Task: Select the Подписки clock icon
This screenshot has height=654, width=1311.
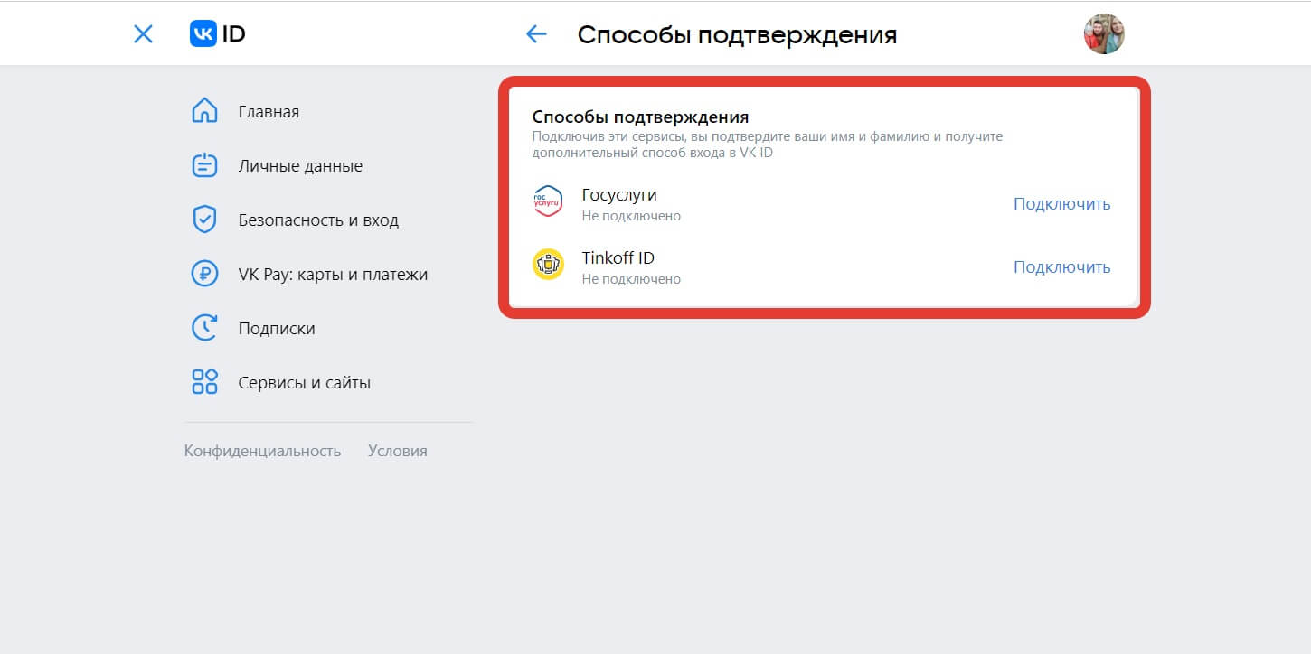Action: coord(204,328)
